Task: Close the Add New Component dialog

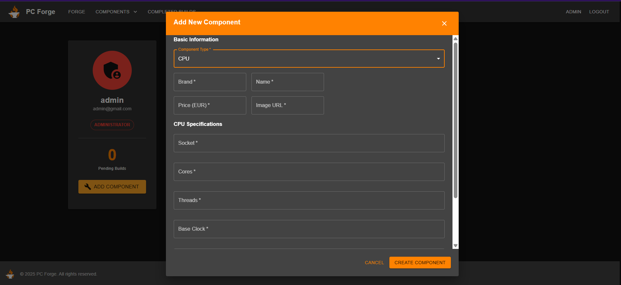Action: [x=444, y=23]
